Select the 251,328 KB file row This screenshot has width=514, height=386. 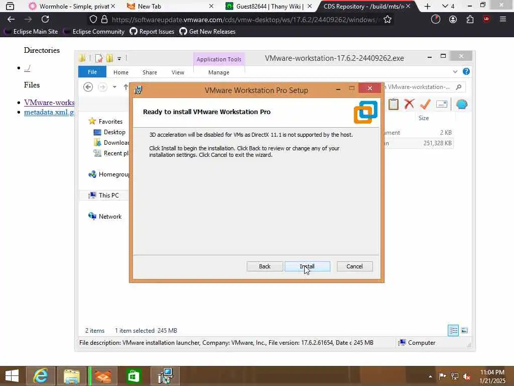tap(419, 143)
